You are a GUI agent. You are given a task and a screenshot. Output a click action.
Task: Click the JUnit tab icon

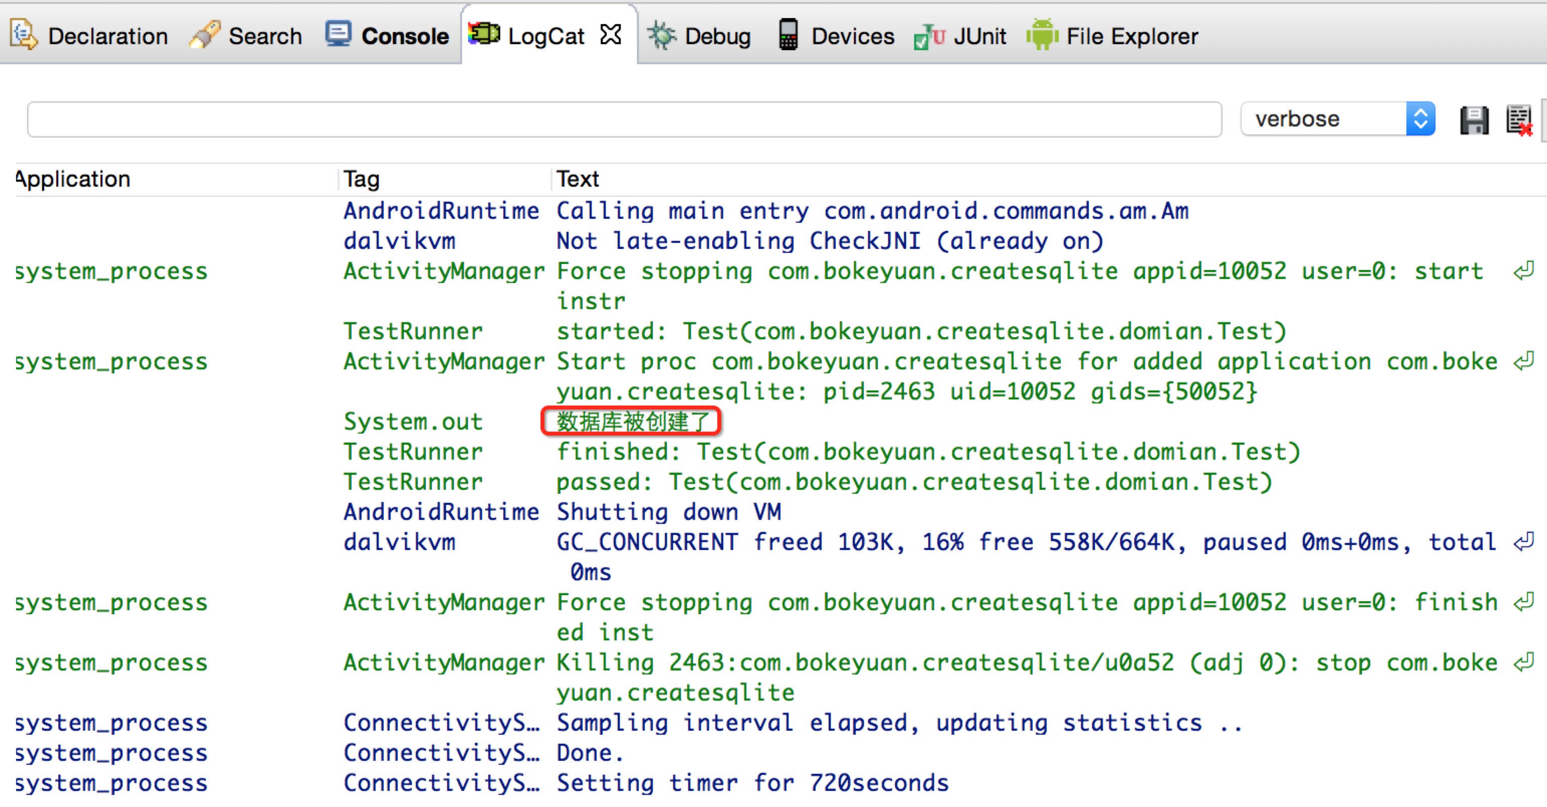[929, 36]
